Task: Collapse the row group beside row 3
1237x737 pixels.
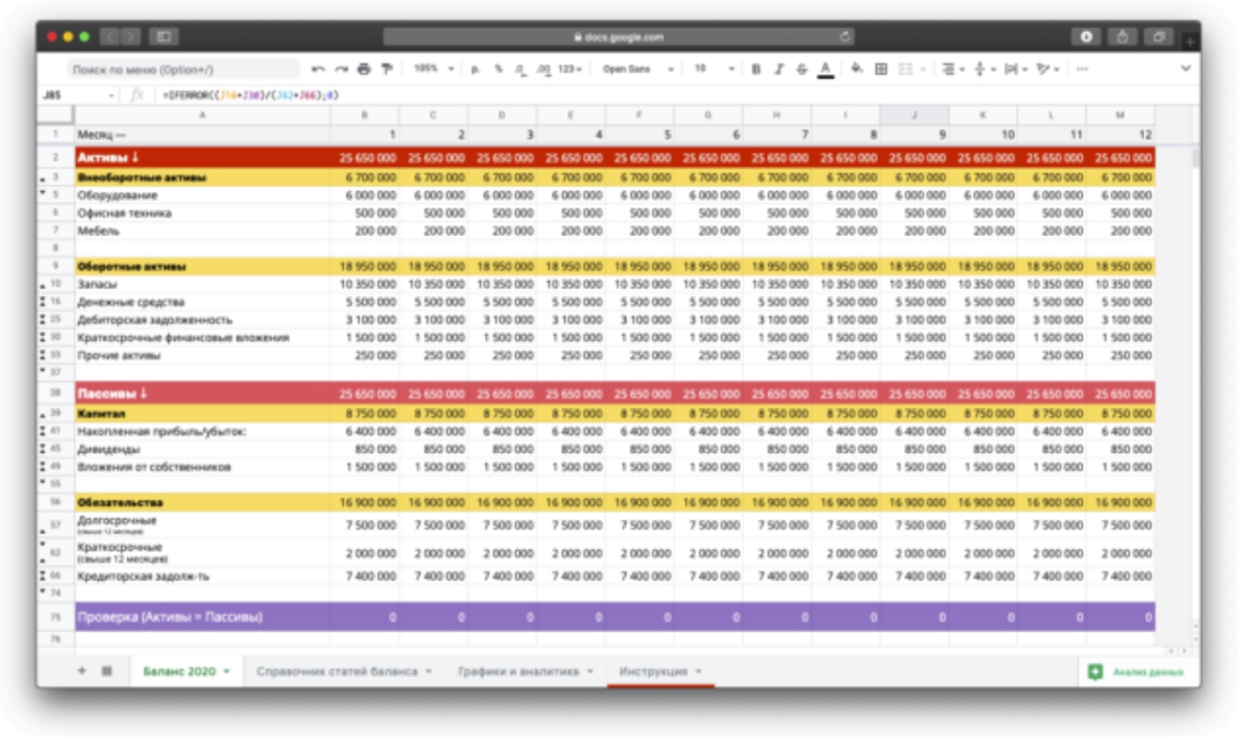Action: 43,178
